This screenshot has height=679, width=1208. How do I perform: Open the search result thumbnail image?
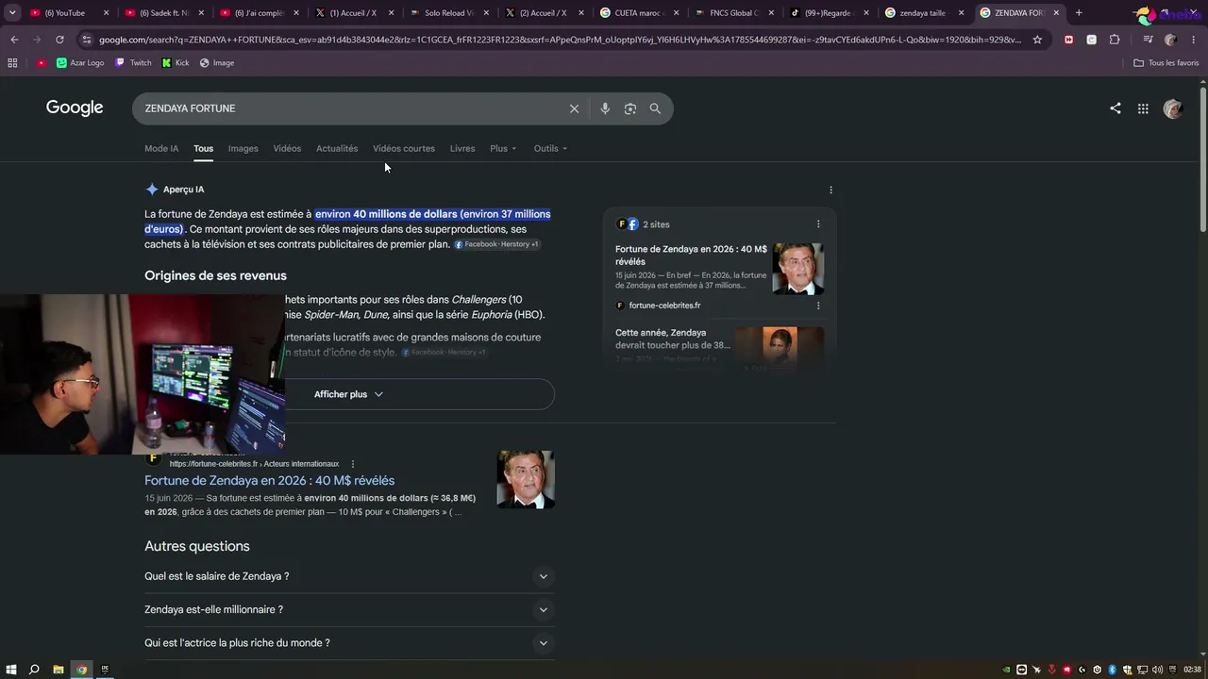(x=526, y=479)
